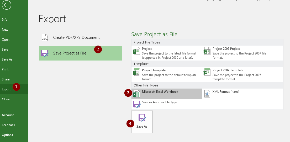The width and height of the screenshot is (290, 142).
Task: Open the Info backstage tab
Action: pos(14,20)
